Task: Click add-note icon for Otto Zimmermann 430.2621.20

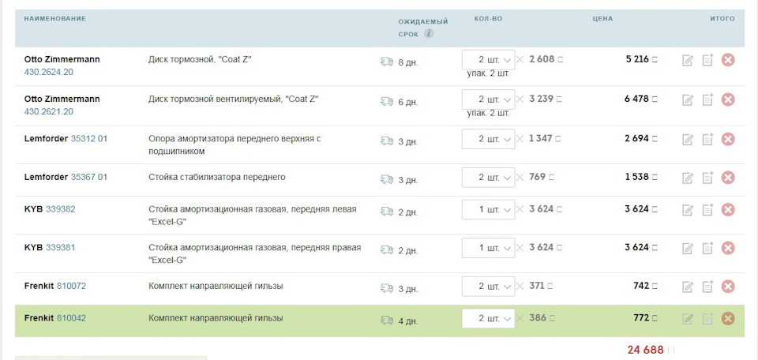Action: tap(707, 99)
